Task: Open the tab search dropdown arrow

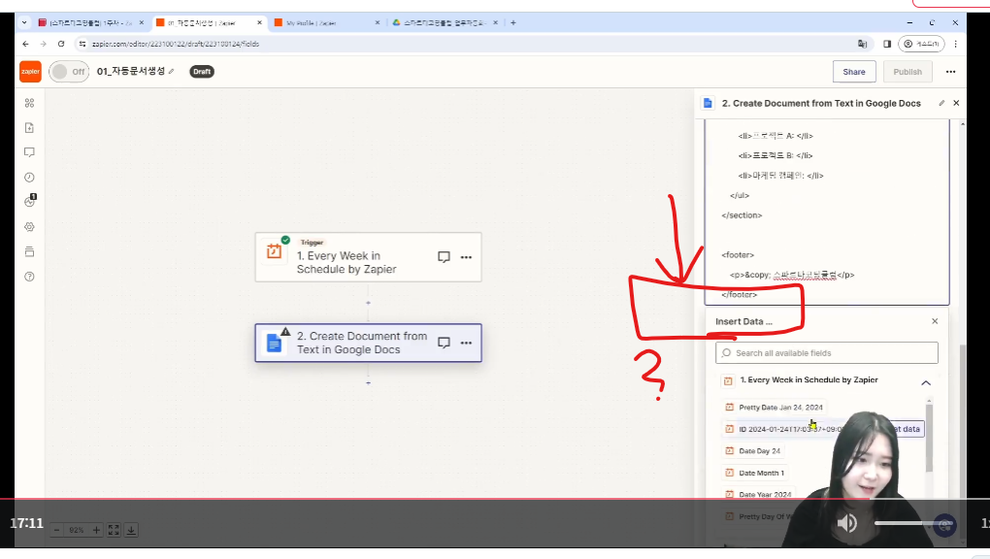Action: tap(24, 22)
